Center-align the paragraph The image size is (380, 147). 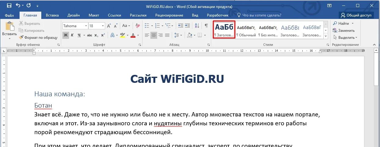click(154, 35)
